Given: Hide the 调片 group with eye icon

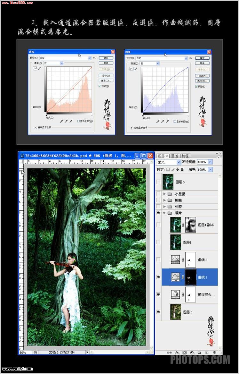Looking at the screenshot, I should pyautogui.click(x=158, y=213).
